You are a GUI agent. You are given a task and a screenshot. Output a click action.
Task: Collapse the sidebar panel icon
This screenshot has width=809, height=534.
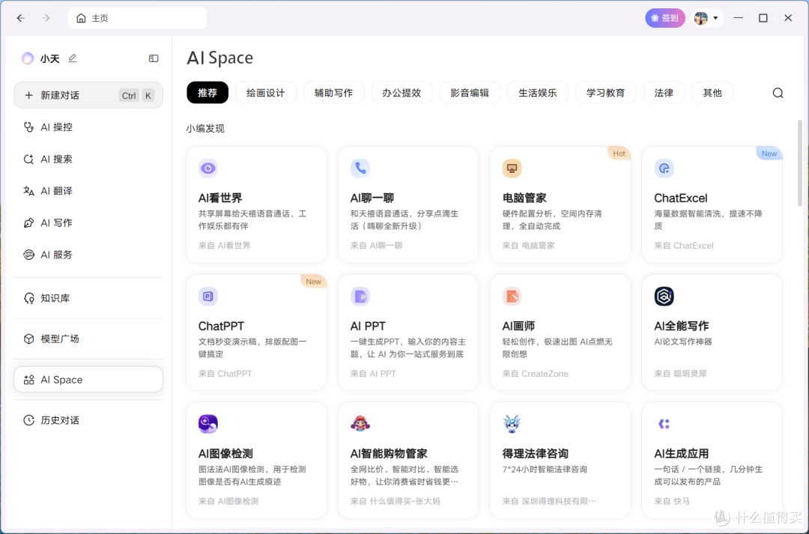click(154, 58)
